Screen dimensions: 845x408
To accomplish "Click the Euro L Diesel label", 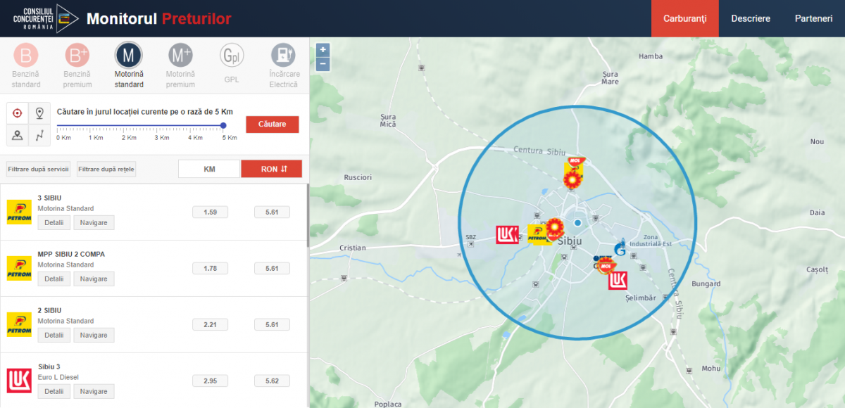I will (58, 377).
